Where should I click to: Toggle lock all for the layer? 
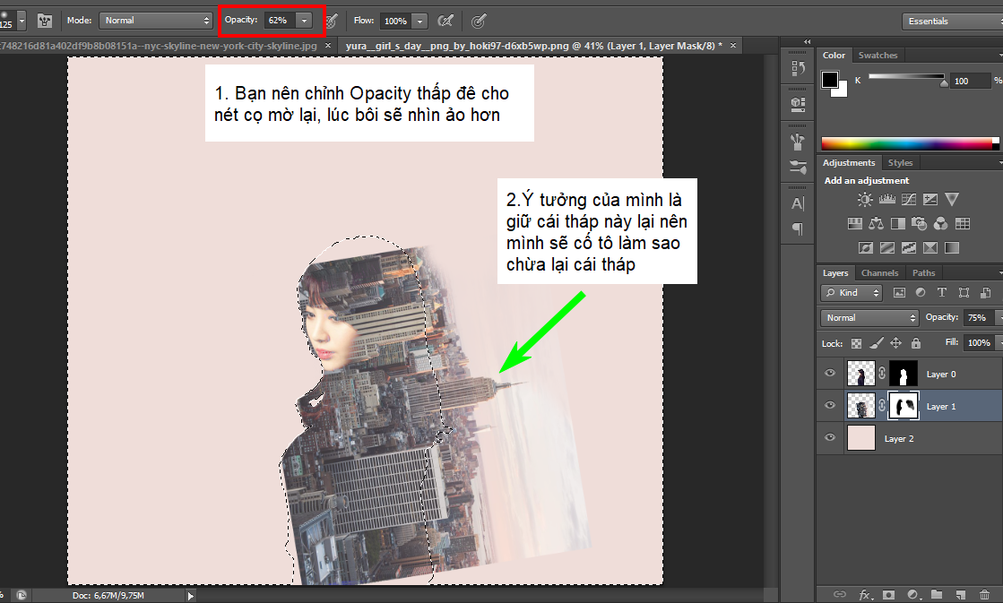[x=915, y=343]
